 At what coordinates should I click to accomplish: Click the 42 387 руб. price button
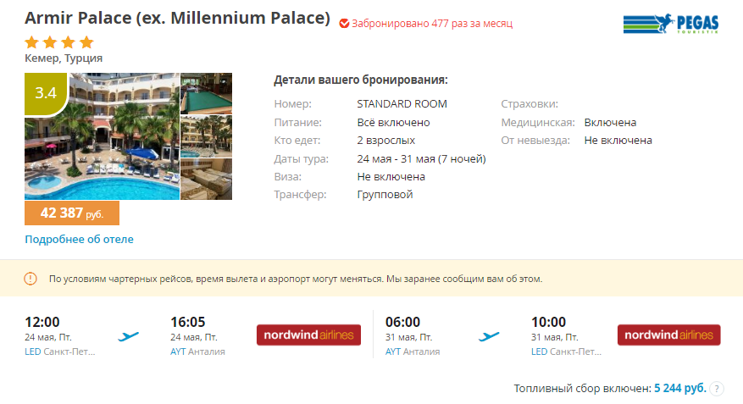pyautogui.click(x=72, y=213)
